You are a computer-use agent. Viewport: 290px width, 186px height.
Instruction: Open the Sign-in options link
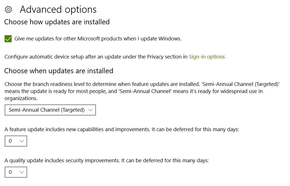[x=207, y=57]
